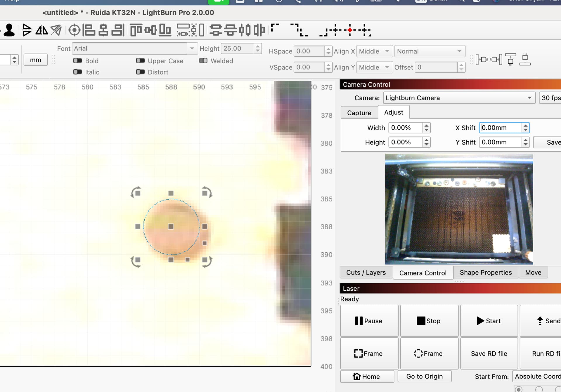
Task: Open the Lightburn Camera dropdown
Action: coord(459,98)
